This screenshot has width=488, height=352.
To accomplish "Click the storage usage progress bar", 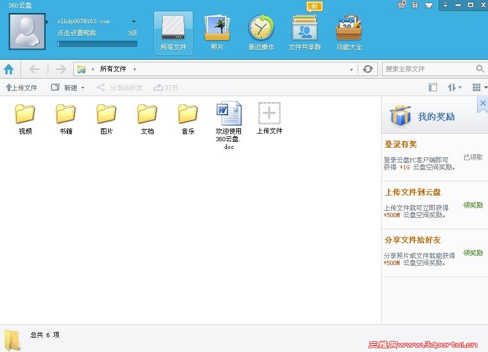I will pos(97,44).
